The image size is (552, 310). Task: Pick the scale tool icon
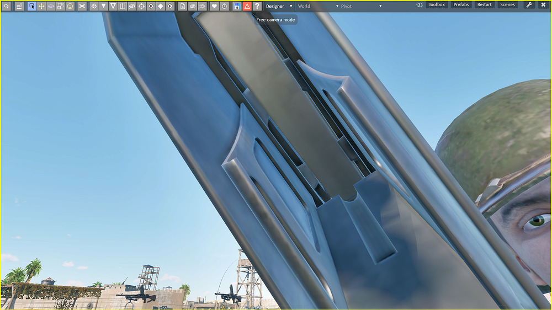click(60, 6)
